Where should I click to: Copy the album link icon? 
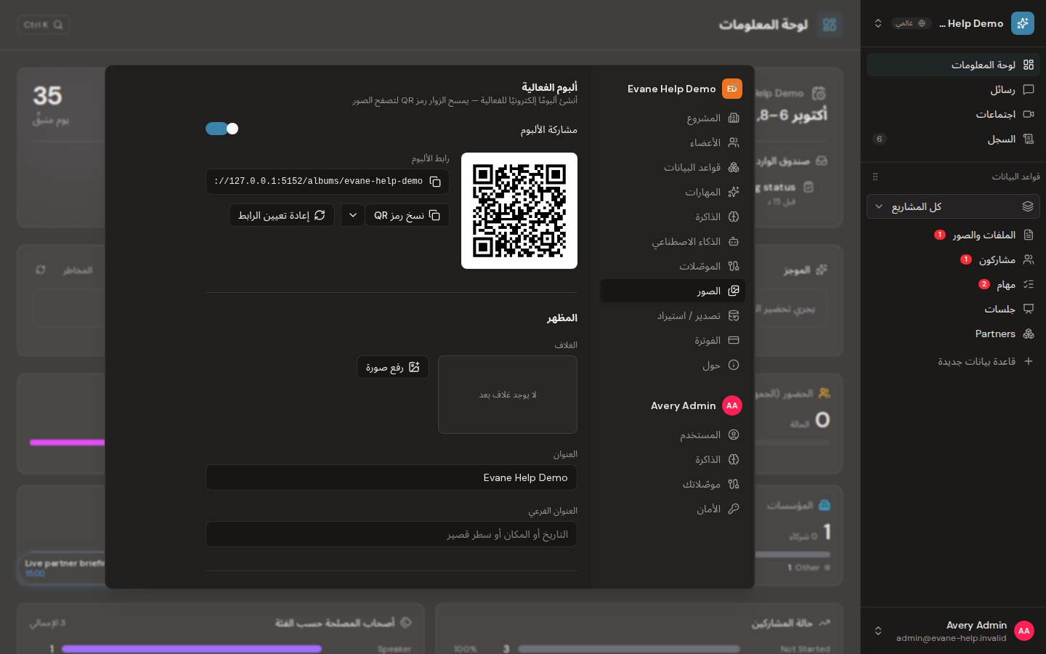coord(435,182)
